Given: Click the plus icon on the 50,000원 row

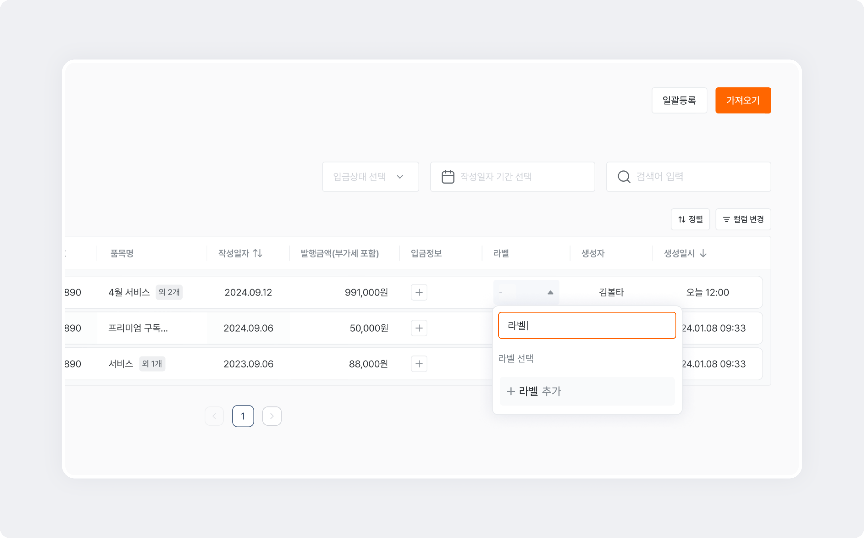Looking at the screenshot, I should coord(419,328).
